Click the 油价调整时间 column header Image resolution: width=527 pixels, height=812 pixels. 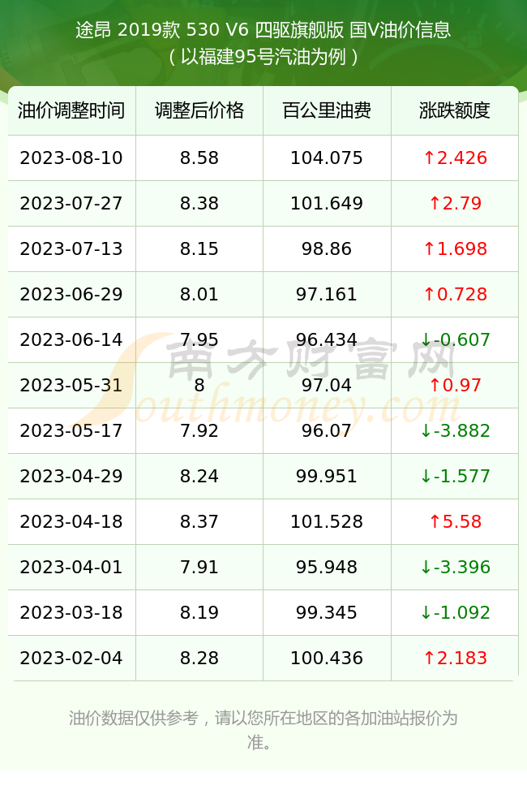71,110
